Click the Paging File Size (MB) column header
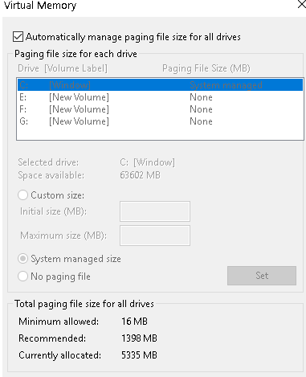 (206, 68)
